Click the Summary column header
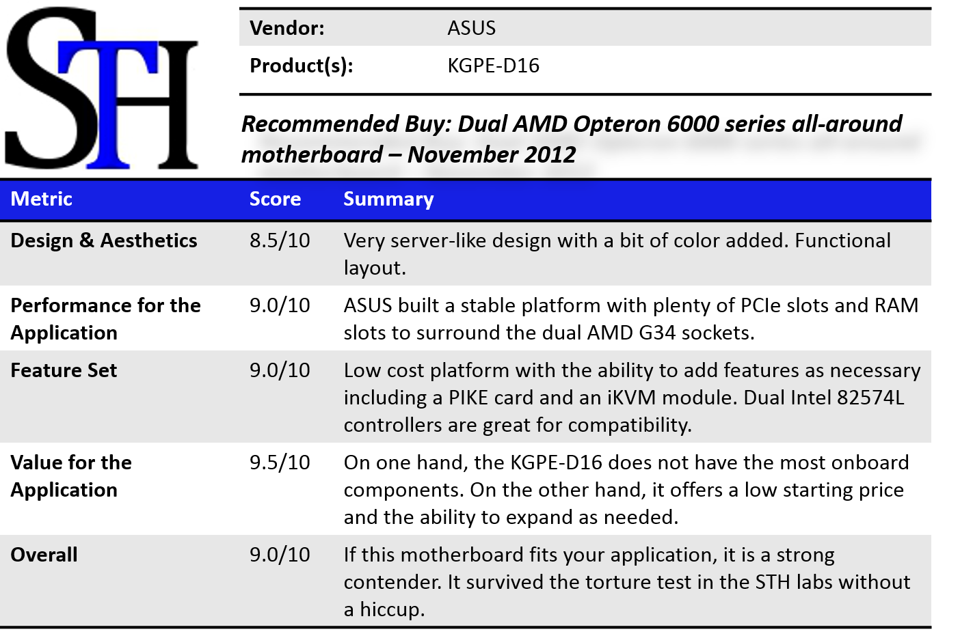This screenshot has height=636, width=973. (388, 199)
